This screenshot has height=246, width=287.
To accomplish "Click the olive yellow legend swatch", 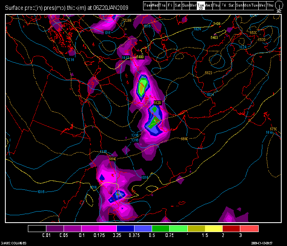I will tap(196, 228).
